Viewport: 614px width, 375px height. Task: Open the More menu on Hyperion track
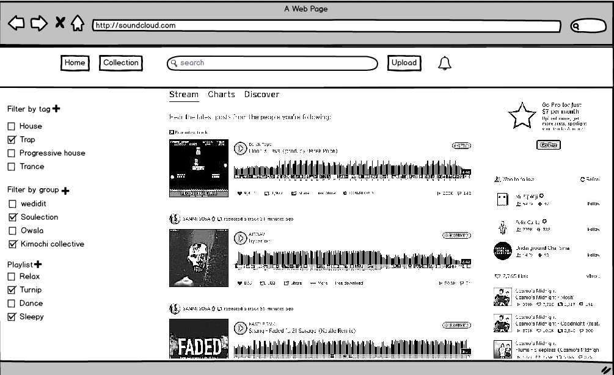(319, 283)
